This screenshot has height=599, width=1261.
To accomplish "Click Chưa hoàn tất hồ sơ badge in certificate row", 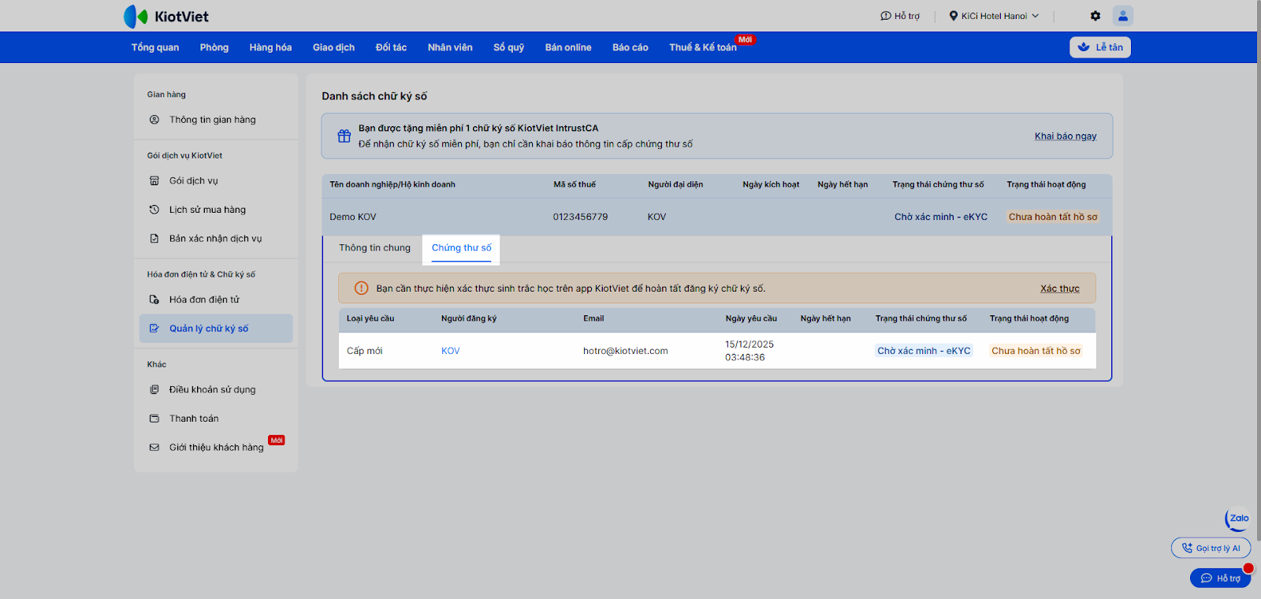I will (1036, 351).
